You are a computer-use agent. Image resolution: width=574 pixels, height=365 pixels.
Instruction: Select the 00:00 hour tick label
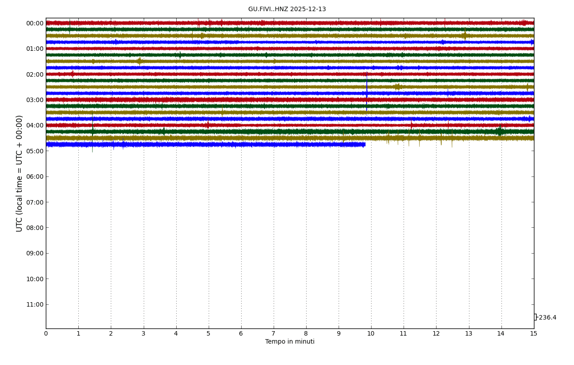coord(35,23)
